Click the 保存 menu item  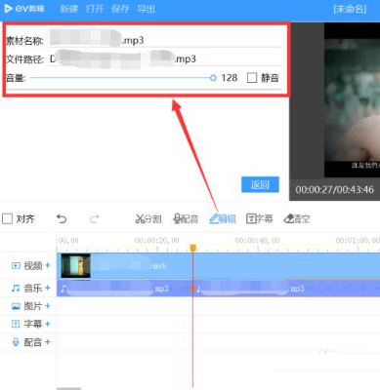coord(120,9)
